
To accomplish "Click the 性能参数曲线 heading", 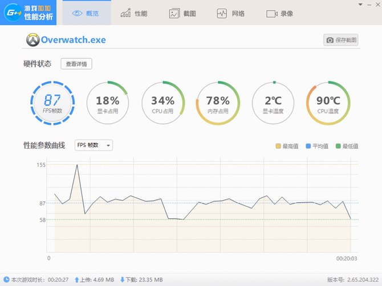I will point(44,145).
